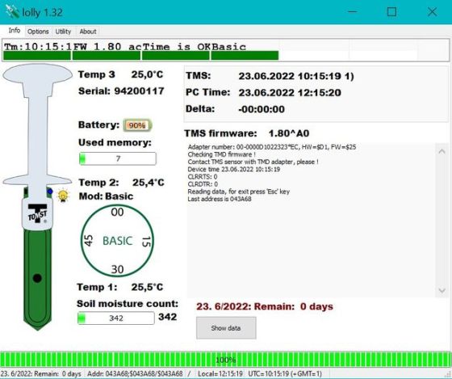Click the TOMST logo on the sensor

pos(37,213)
